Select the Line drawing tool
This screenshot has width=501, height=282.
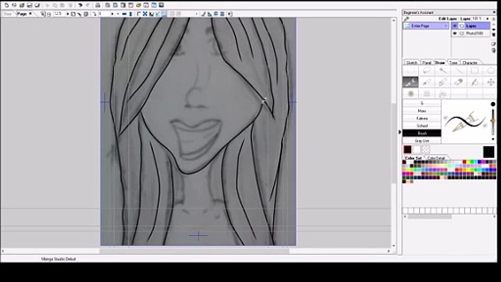pyautogui.click(x=459, y=71)
